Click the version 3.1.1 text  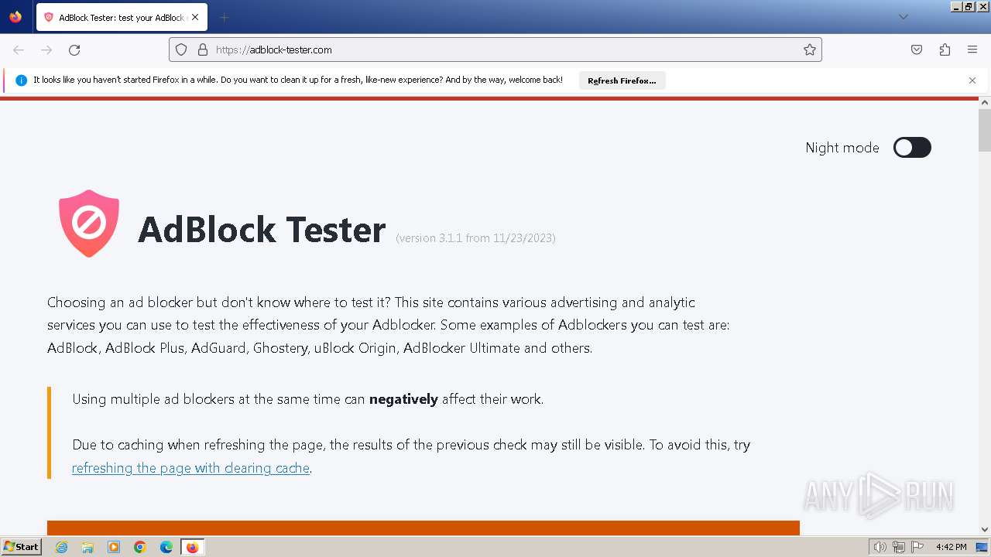click(x=475, y=238)
